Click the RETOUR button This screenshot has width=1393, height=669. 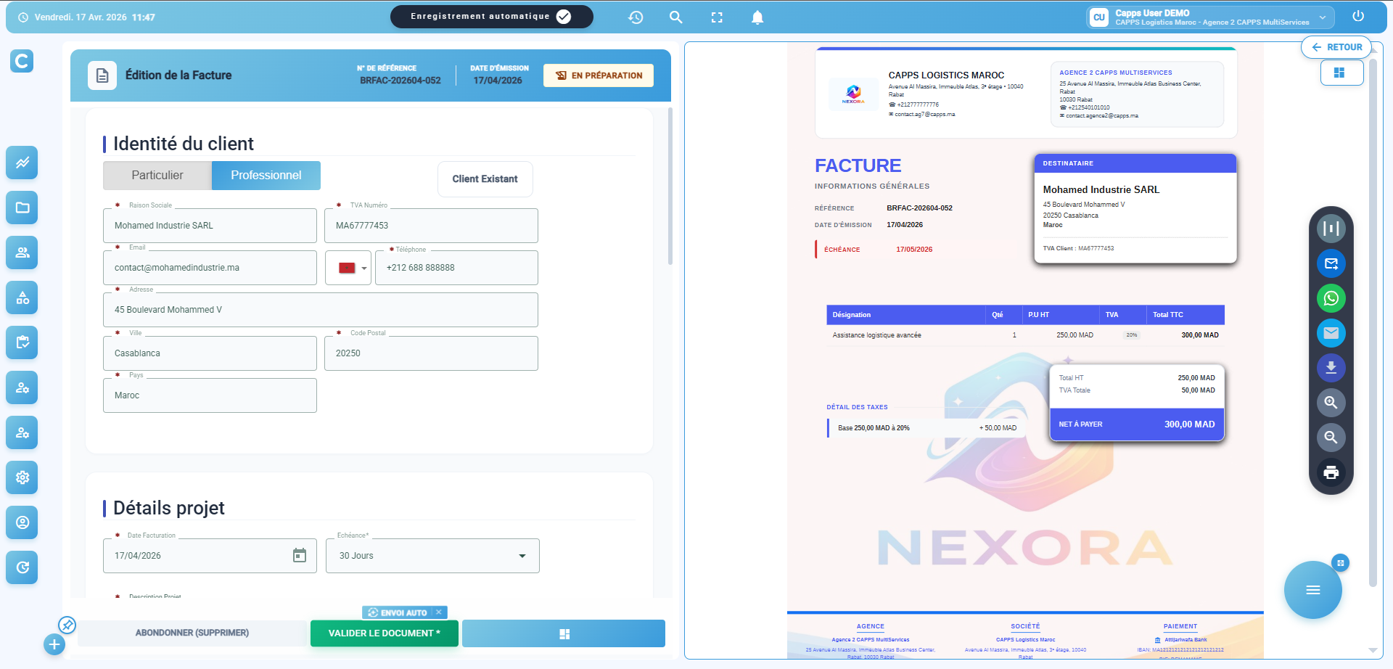pos(1336,47)
